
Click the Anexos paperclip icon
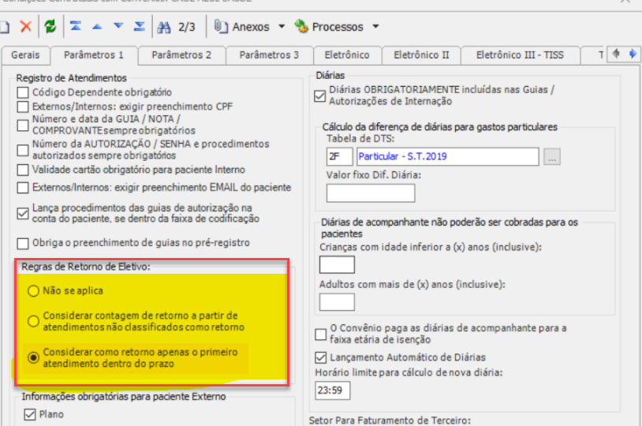click(221, 27)
